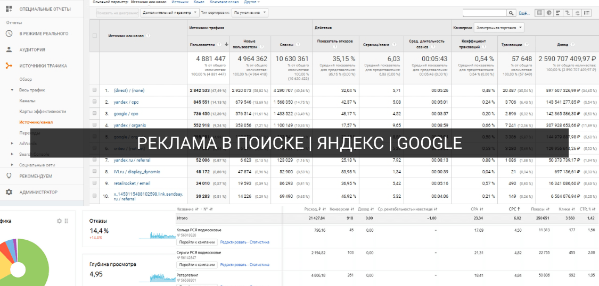Click Редактировать link under Серьги РСЯ подмосковье

[233, 264]
